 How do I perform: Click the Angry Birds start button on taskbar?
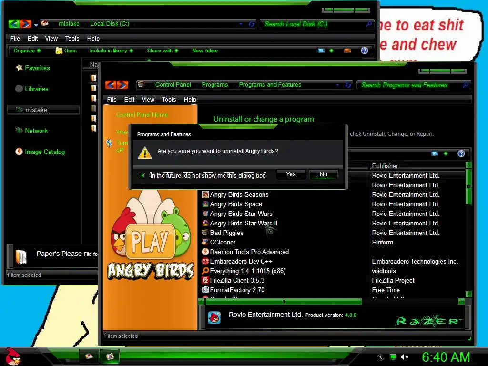point(12,356)
